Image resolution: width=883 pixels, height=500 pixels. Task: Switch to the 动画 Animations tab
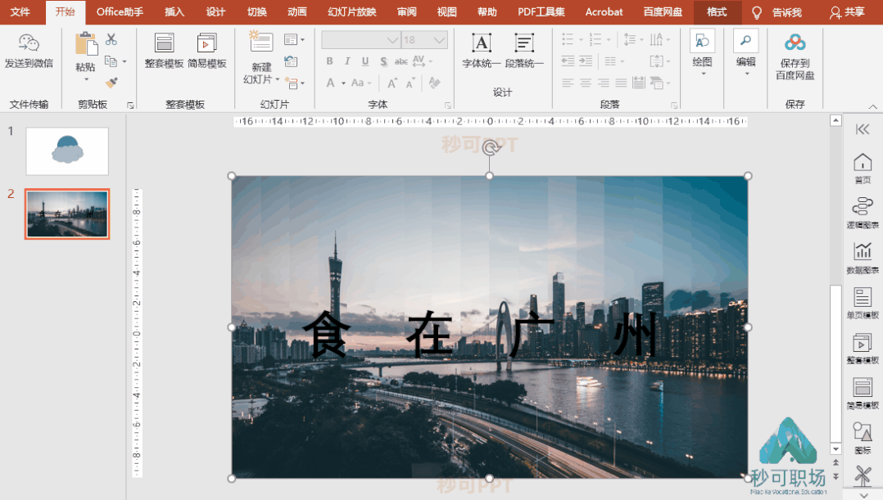[x=297, y=11]
